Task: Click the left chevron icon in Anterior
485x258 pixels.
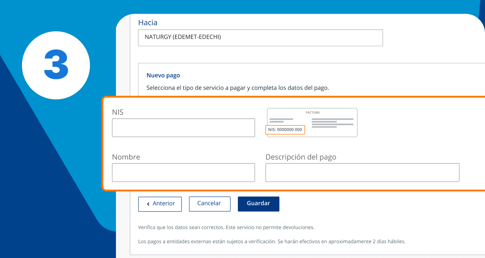Action: (x=148, y=204)
